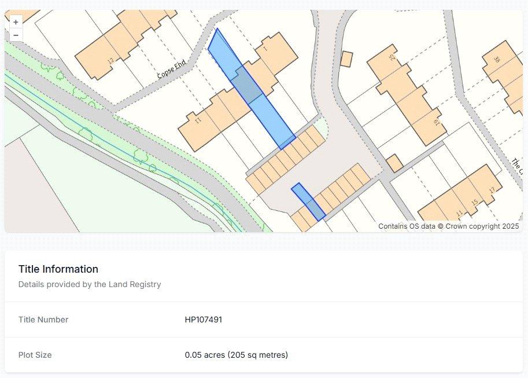528x378 pixels.
Task: Zoom out using the minus button
Action: (x=16, y=35)
